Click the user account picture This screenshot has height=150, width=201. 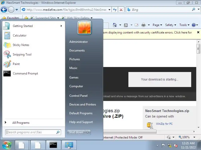click(84, 27)
